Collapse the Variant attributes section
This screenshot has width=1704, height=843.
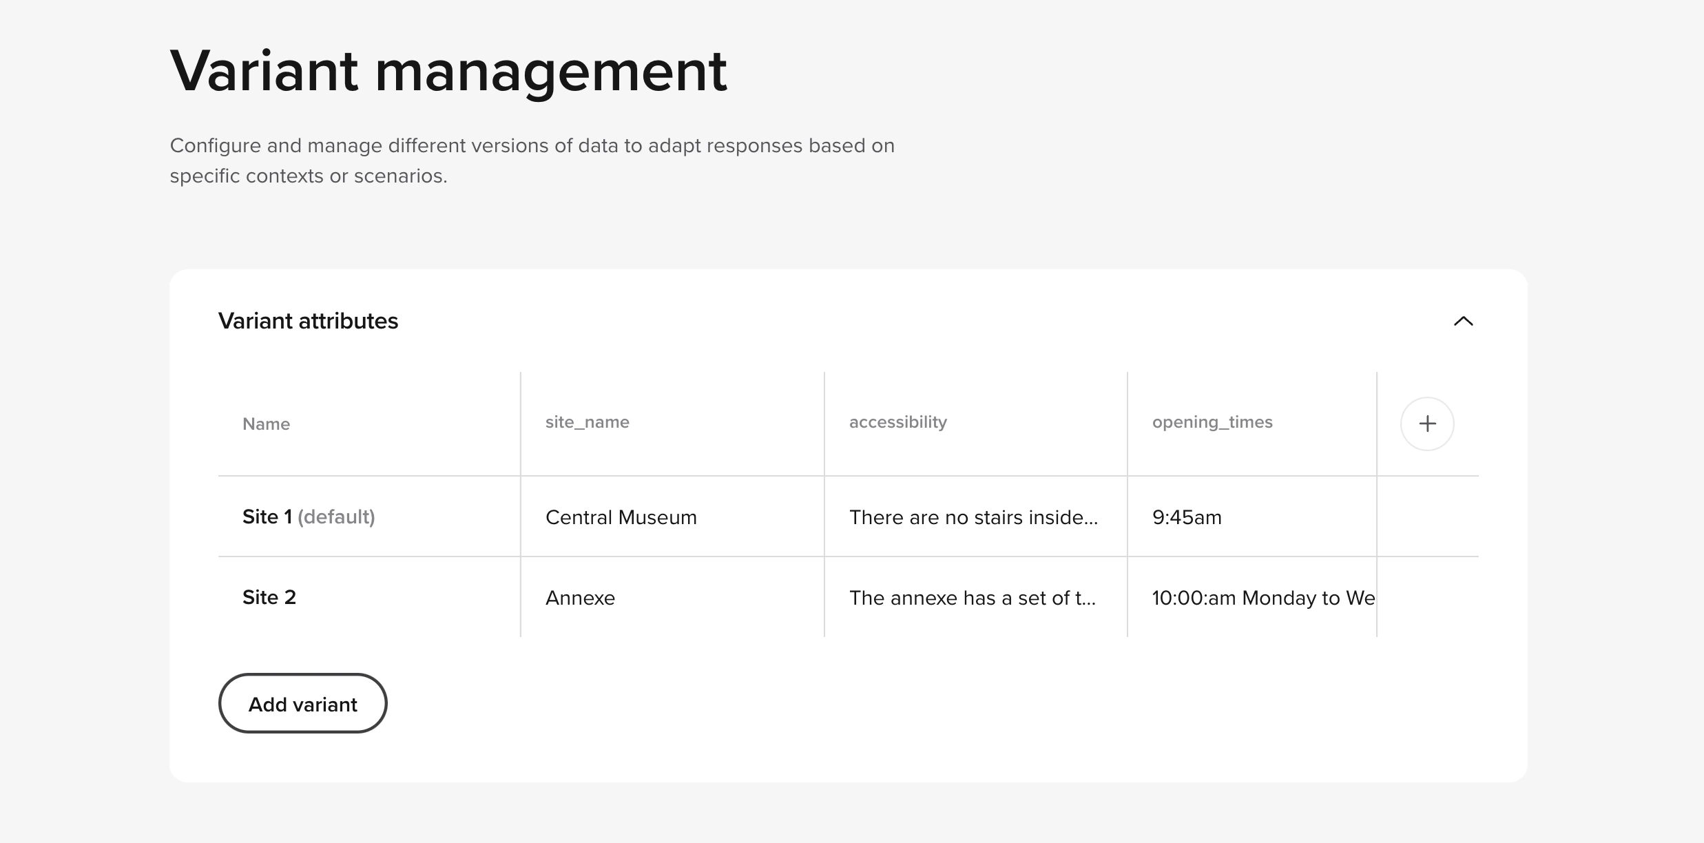click(1463, 321)
